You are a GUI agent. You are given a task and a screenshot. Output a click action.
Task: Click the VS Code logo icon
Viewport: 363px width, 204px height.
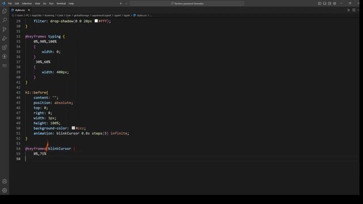3,3
